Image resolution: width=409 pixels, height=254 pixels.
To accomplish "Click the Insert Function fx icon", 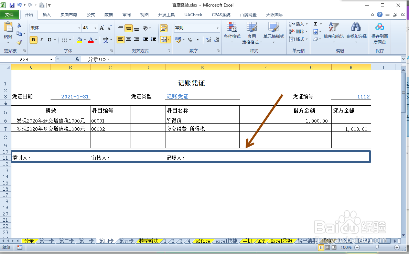I will click(77, 60).
